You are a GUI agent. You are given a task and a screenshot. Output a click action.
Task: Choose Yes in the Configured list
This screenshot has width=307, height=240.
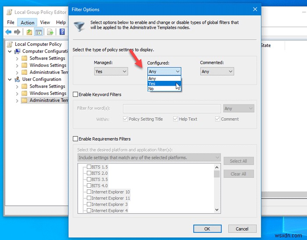point(164,84)
